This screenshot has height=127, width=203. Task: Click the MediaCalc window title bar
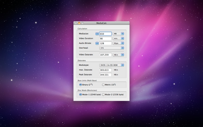(x=101, y=23)
